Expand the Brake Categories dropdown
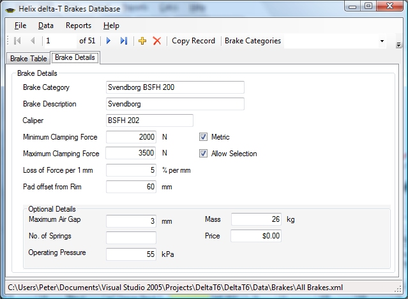 (x=382, y=41)
